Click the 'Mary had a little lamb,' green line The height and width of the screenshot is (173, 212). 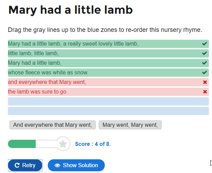(x=108, y=63)
